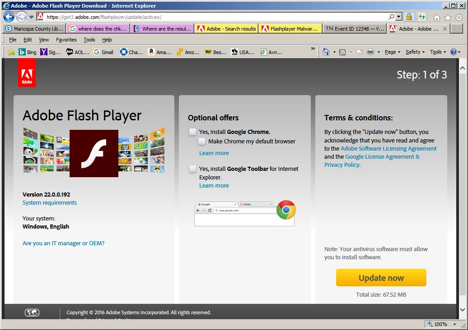Open the command bar Tools dropdown

(x=438, y=52)
